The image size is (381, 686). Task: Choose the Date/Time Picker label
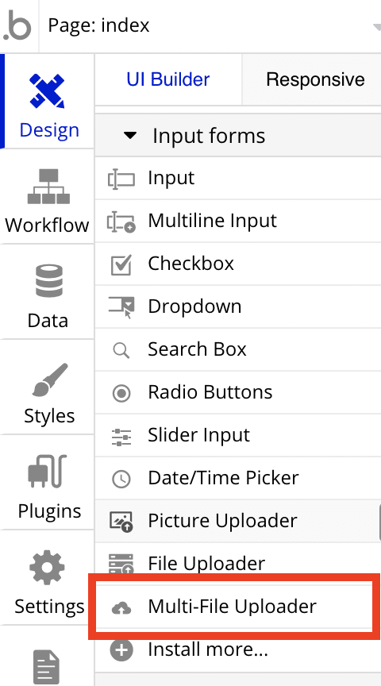click(x=224, y=478)
